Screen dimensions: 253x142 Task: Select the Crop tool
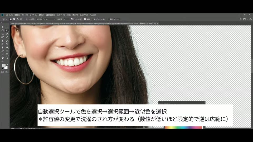2,34
